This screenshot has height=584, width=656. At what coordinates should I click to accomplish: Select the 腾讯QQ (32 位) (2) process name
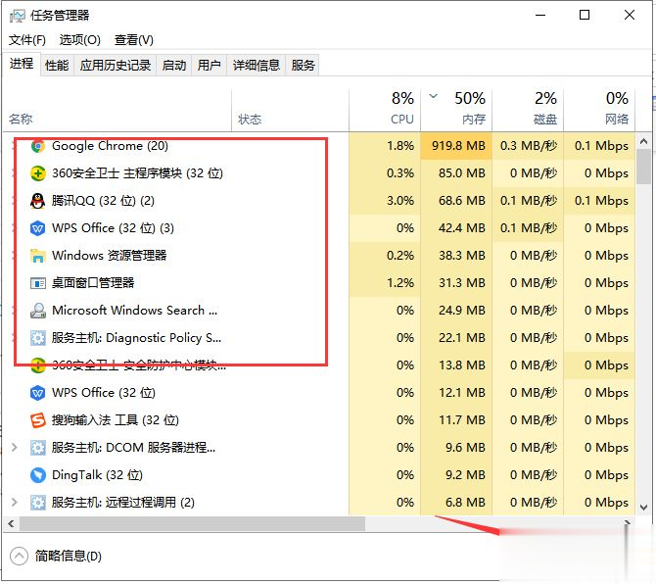(x=103, y=201)
